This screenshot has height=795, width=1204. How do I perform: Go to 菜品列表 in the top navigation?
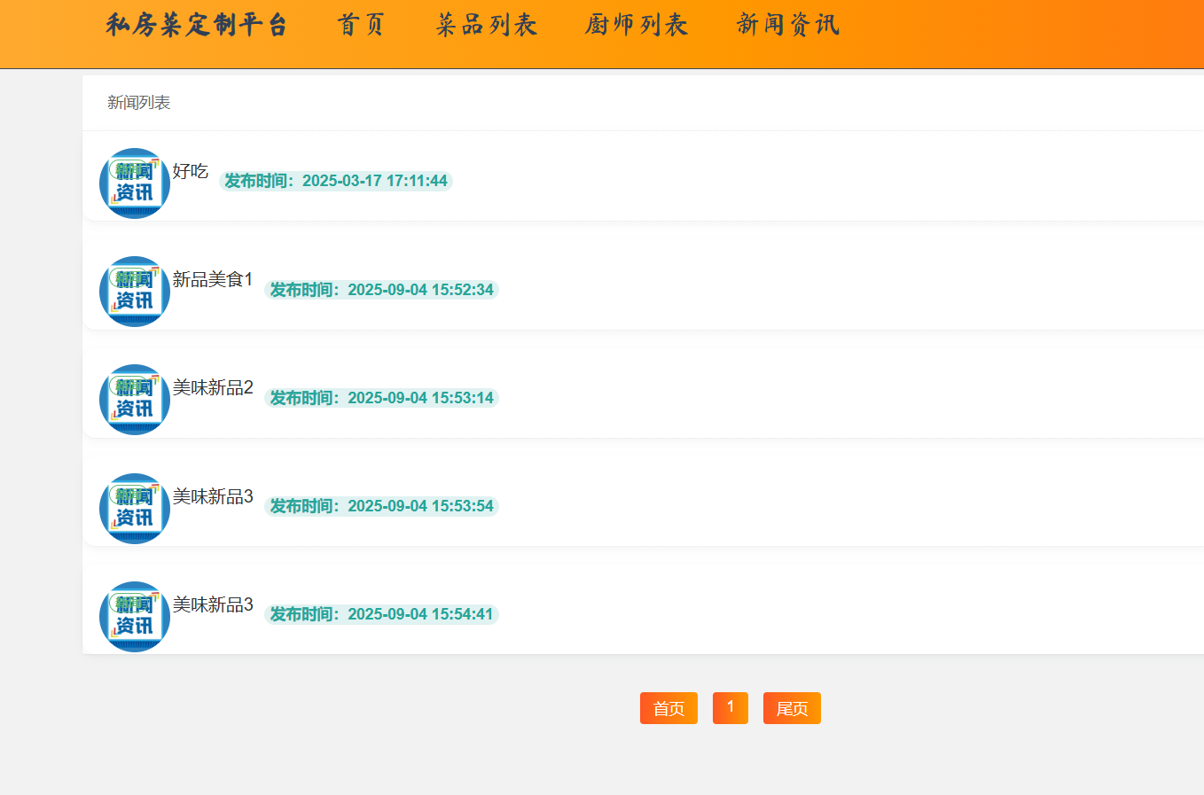(487, 25)
